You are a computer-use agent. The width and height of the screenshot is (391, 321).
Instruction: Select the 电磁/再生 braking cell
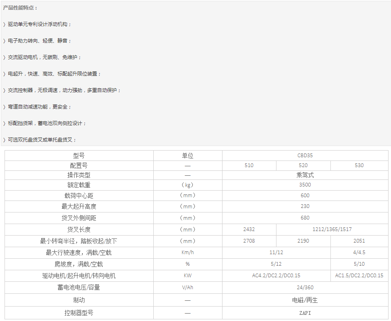[x=304, y=300]
